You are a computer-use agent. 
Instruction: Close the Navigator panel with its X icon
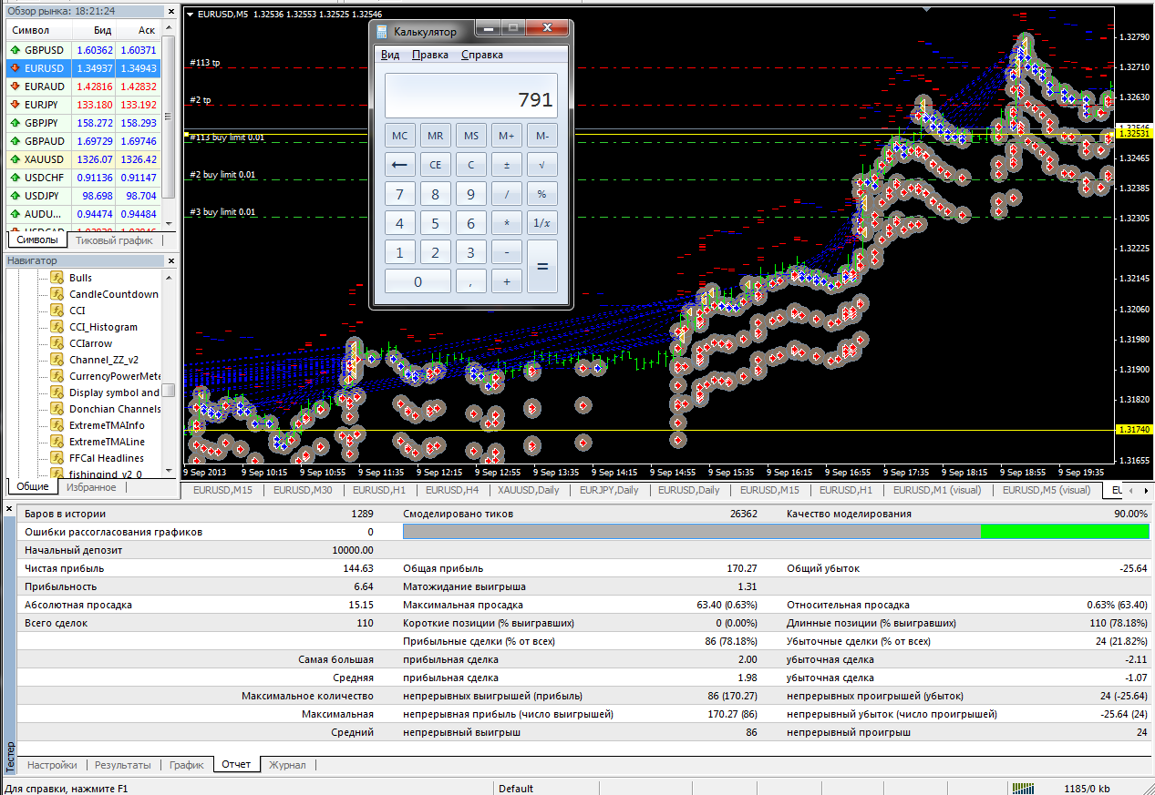[170, 261]
